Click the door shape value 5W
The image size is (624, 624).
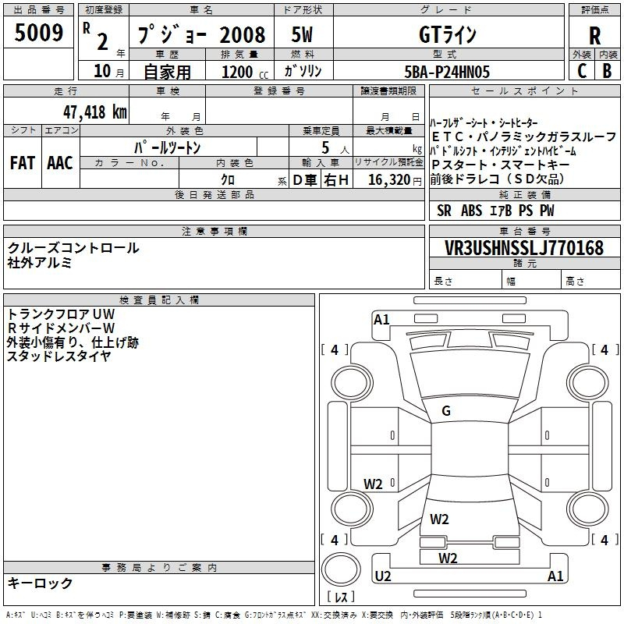302,34
